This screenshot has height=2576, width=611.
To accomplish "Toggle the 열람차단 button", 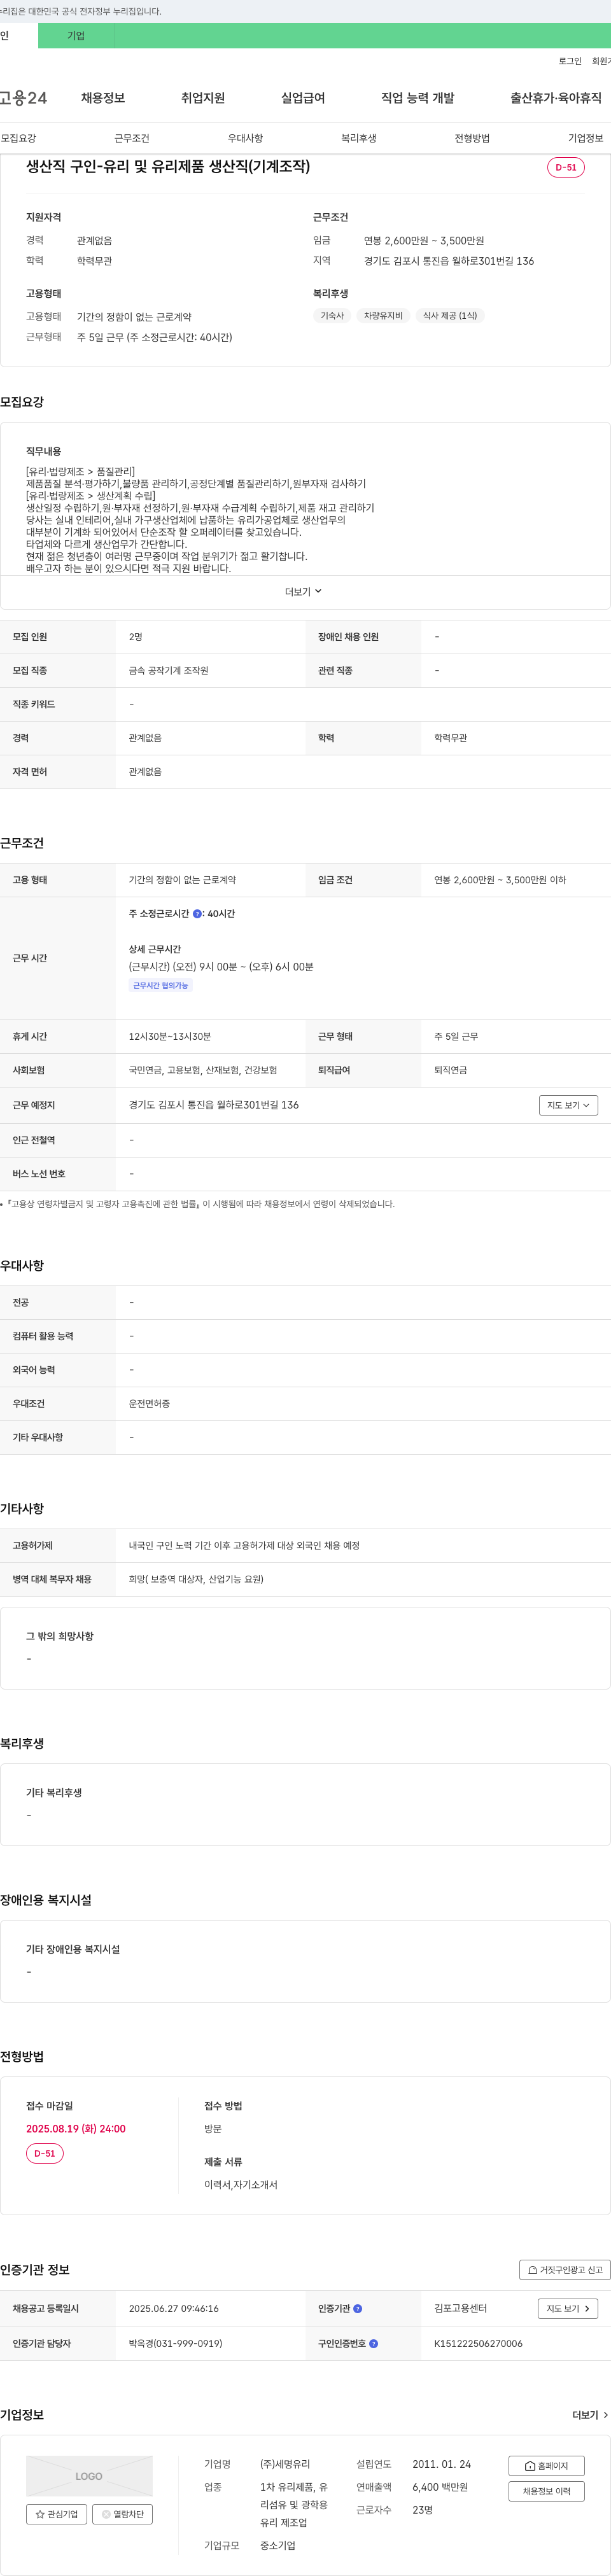I will (122, 2514).
